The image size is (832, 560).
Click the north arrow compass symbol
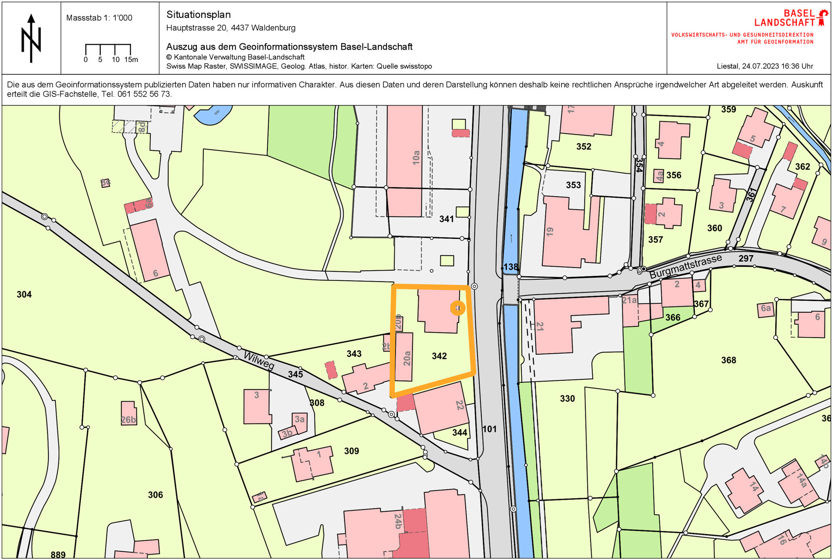pos(31,38)
